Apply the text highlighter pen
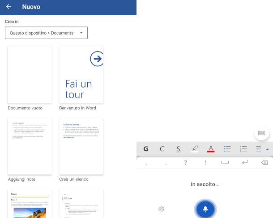 (195, 149)
